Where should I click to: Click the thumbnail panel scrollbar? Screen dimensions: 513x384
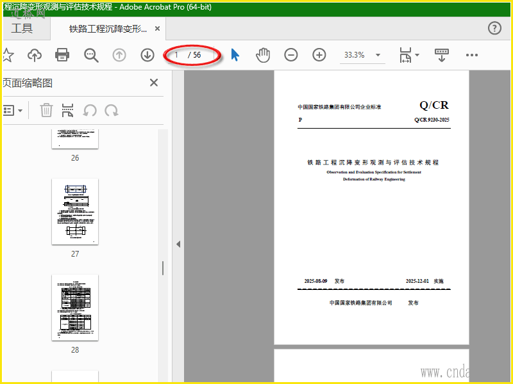(163, 268)
